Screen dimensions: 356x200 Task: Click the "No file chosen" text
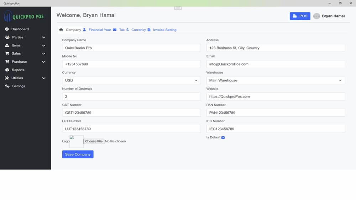[115, 141]
